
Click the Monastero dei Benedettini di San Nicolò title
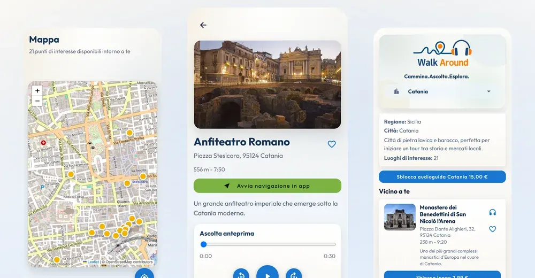point(442,214)
